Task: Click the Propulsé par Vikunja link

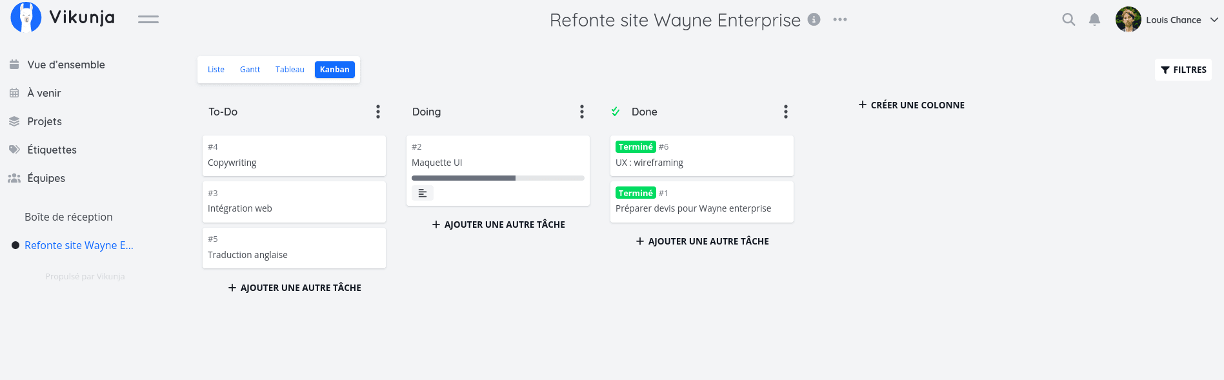Action: click(85, 276)
